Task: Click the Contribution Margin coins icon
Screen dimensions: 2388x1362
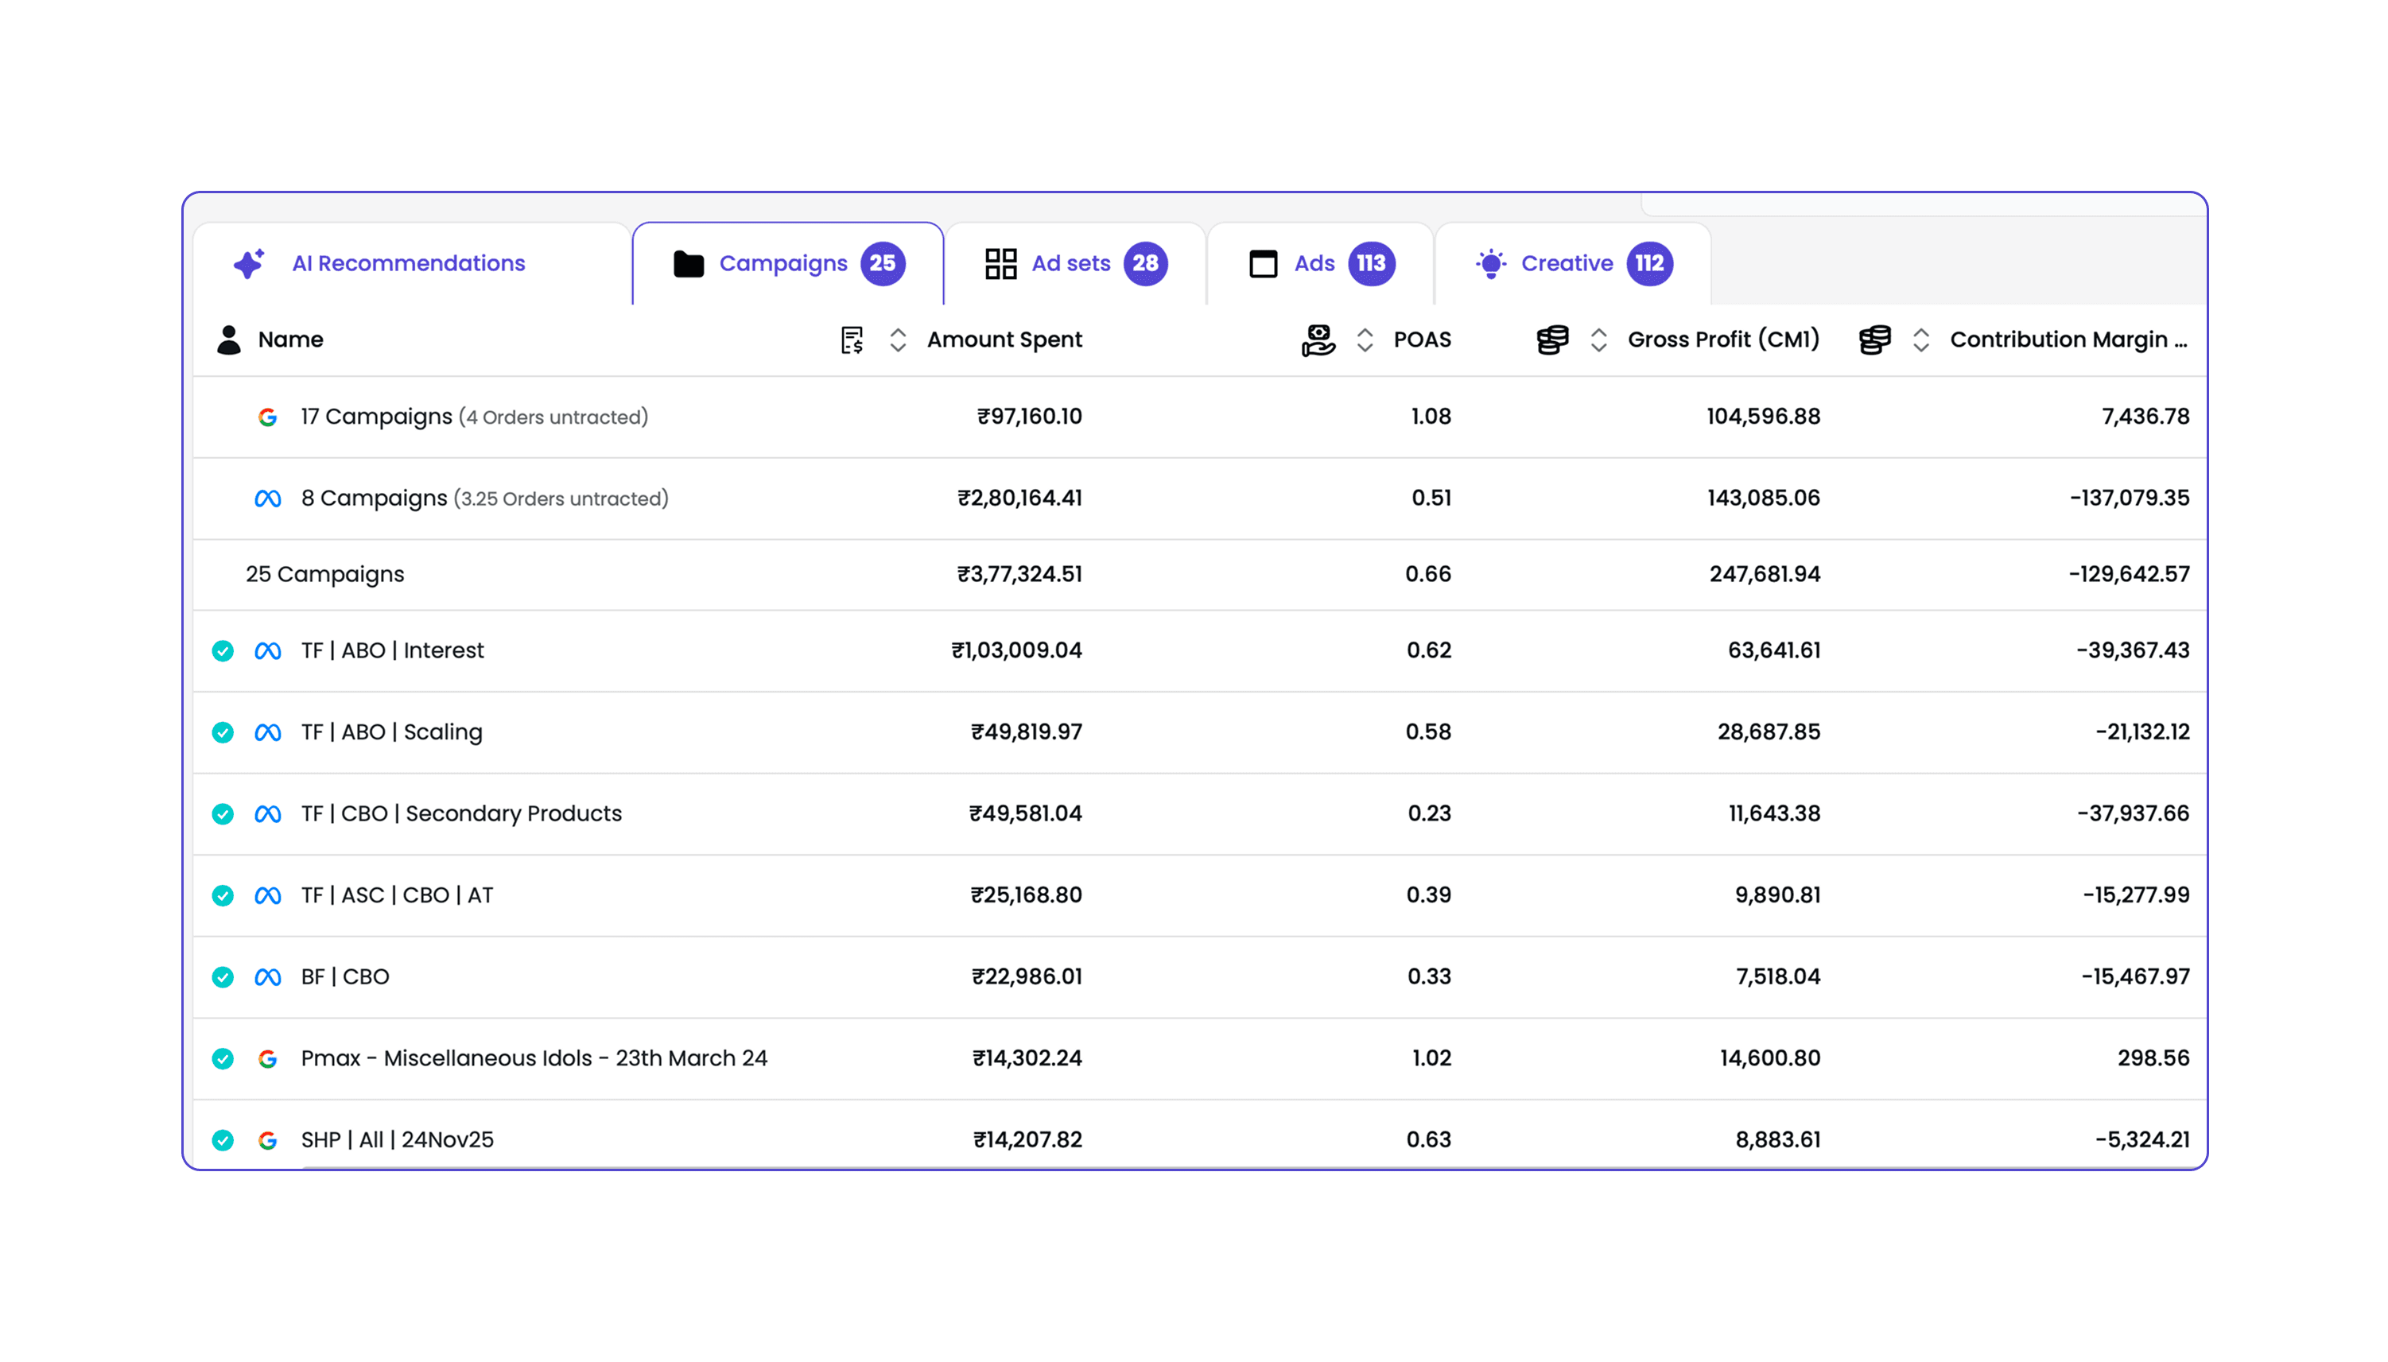Action: (1874, 340)
